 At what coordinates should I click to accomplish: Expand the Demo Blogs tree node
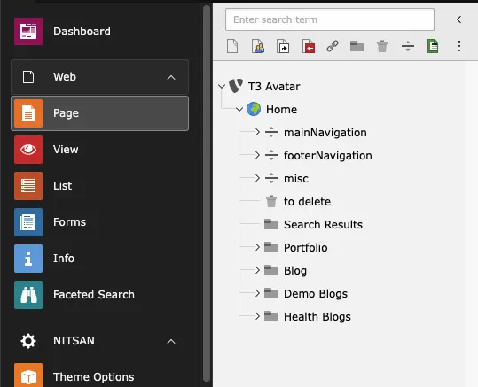click(257, 293)
